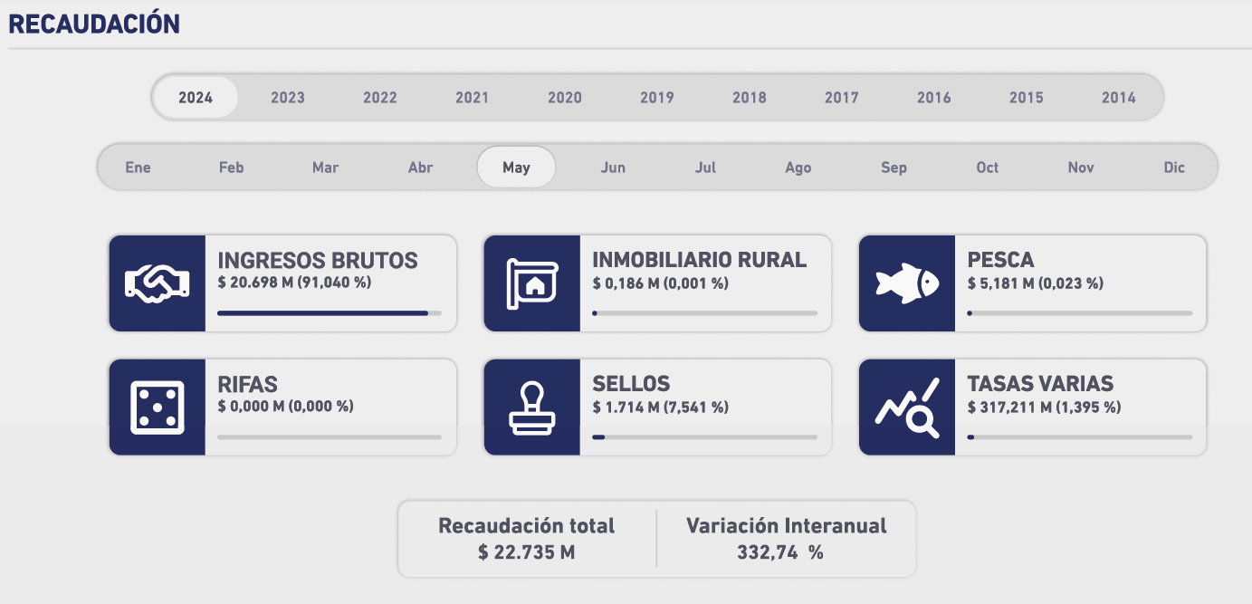The width and height of the screenshot is (1252, 604).
Task: Select 2017 in the year selector
Action: [842, 98]
